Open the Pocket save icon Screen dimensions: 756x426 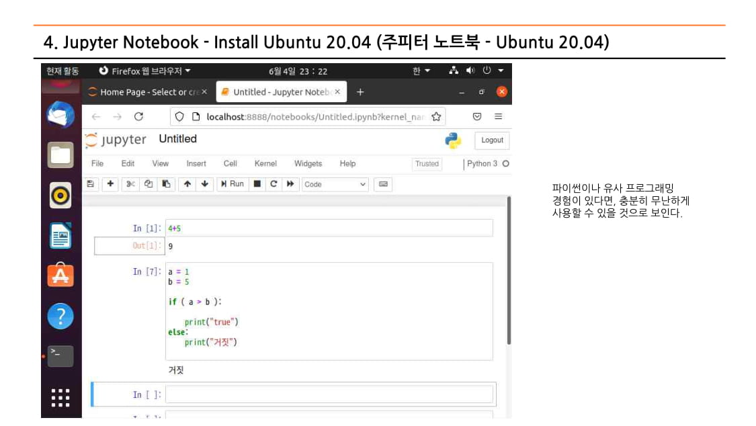click(x=477, y=117)
